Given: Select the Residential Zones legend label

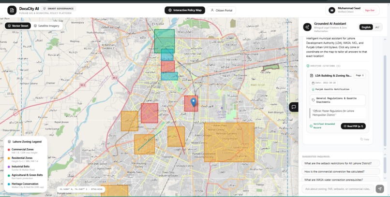Looking at the screenshot, I should pos(22,158).
